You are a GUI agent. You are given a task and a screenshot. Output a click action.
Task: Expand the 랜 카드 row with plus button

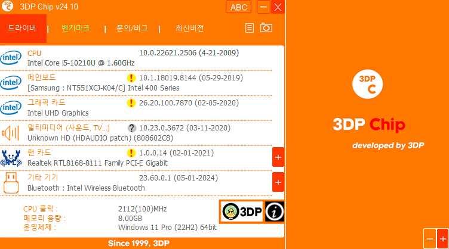[278, 157]
